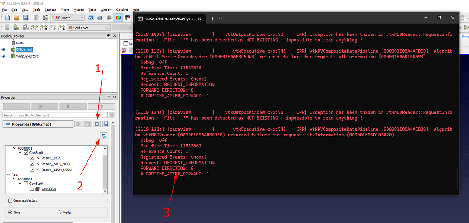Toggle visibility eye of 096b.rmed

pos(4,49)
